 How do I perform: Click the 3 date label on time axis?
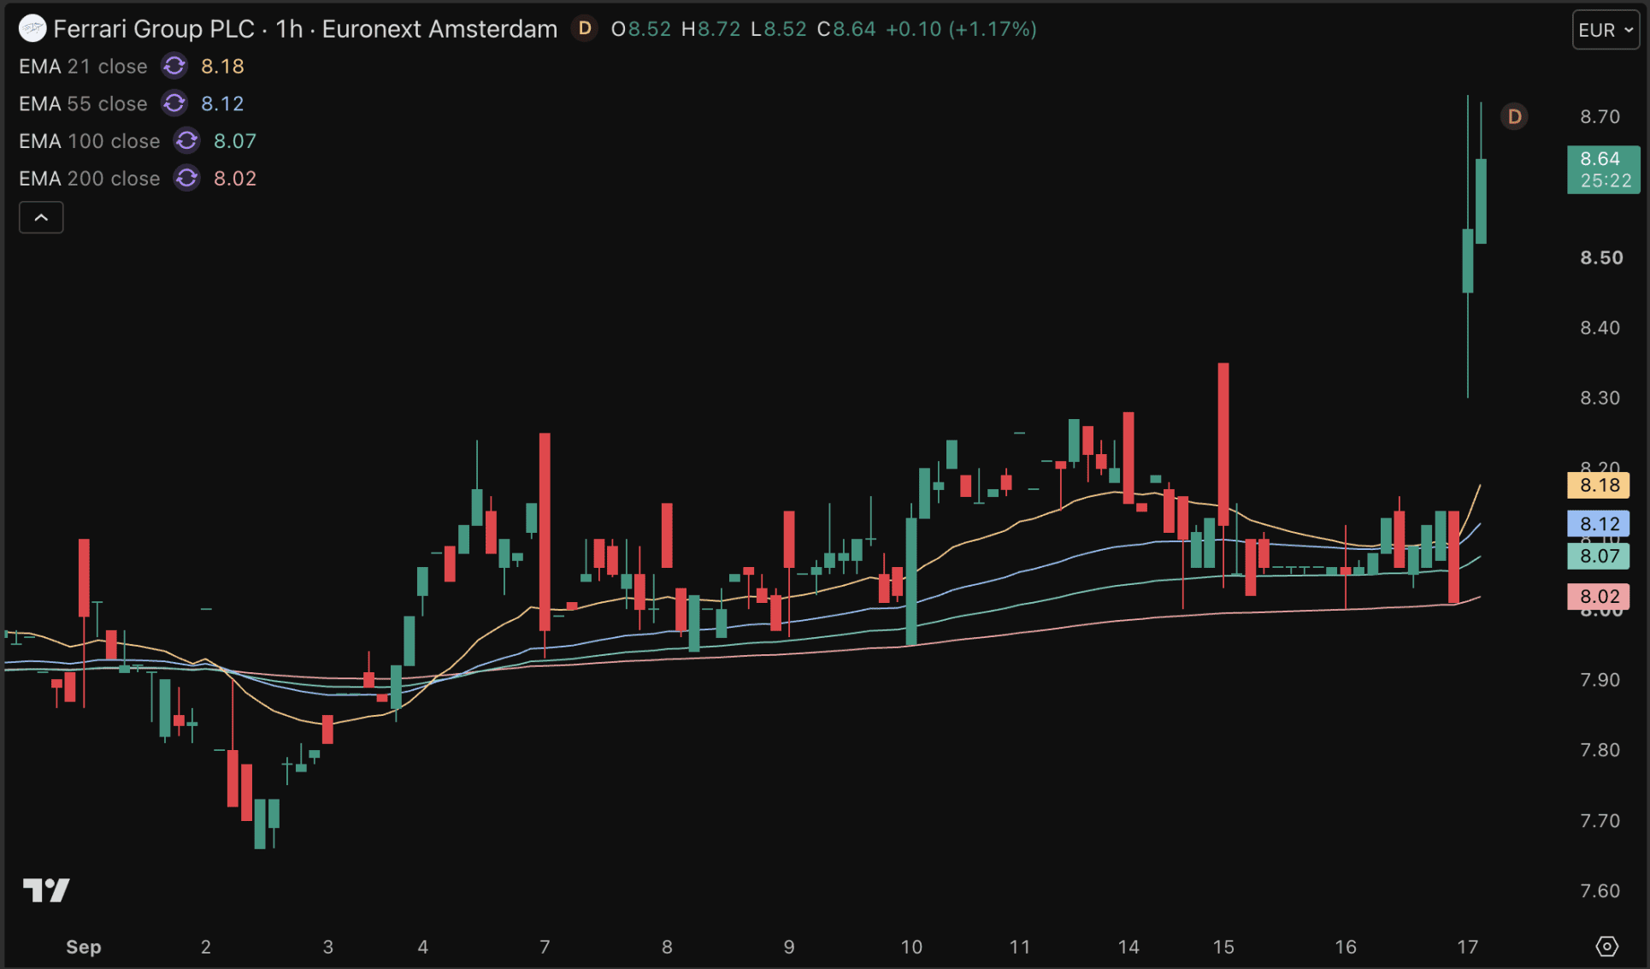click(x=328, y=947)
